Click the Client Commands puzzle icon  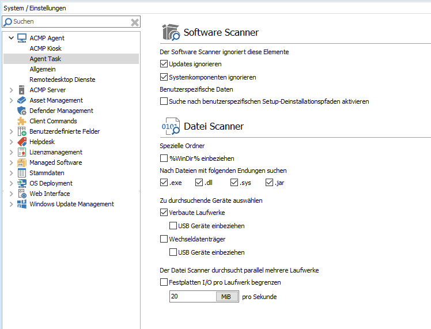(x=22, y=121)
